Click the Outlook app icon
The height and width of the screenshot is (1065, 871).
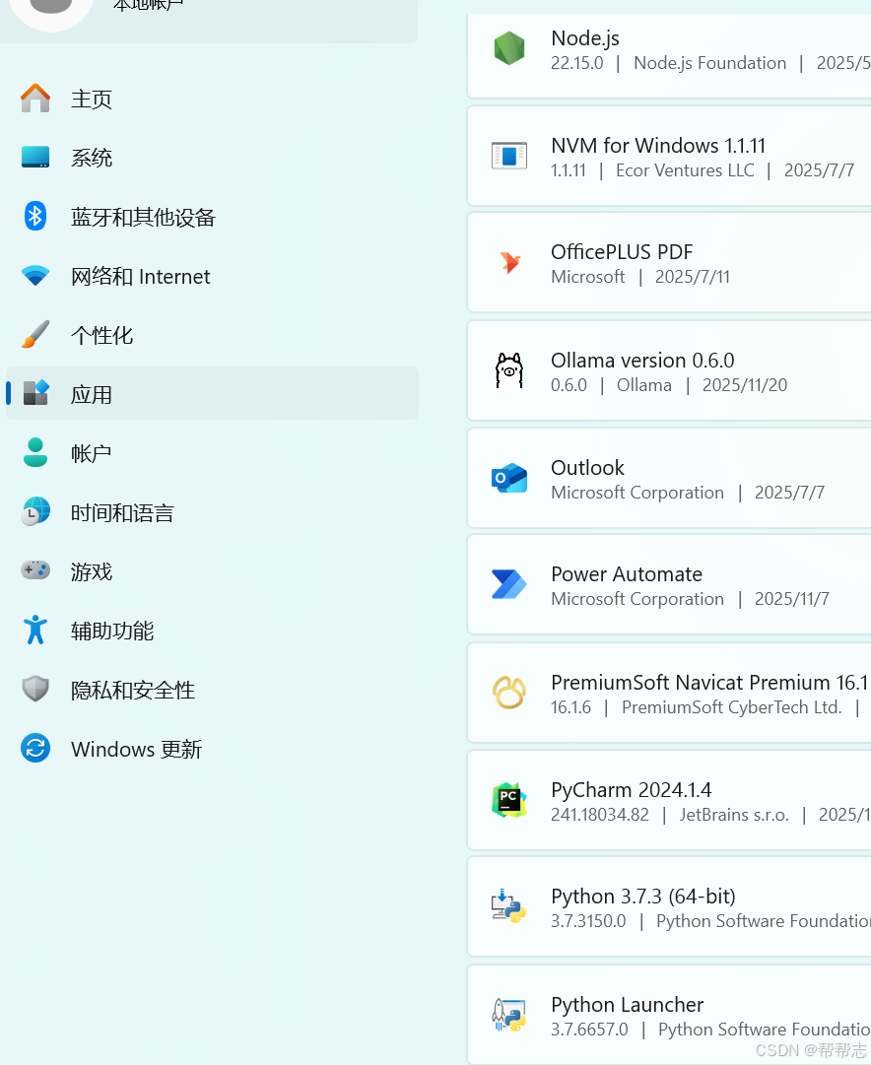click(508, 478)
